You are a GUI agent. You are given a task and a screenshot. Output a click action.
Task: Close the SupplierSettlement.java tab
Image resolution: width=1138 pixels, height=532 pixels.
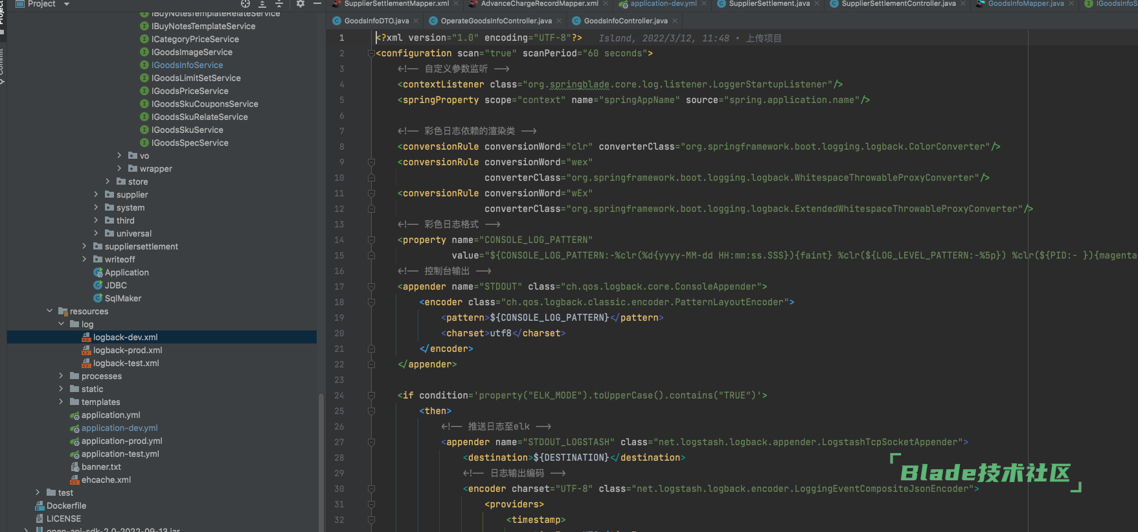pyautogui.click(x=816, y=4)
